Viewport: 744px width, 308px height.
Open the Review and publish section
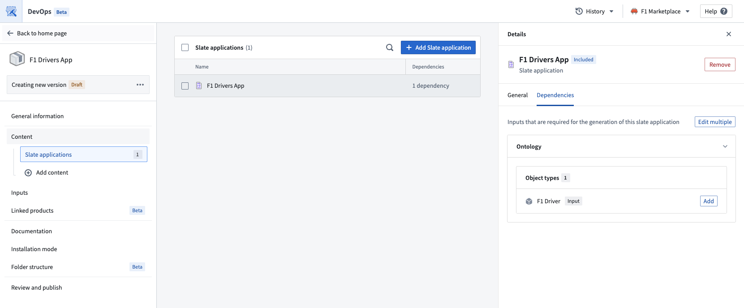tap(37, 287)
